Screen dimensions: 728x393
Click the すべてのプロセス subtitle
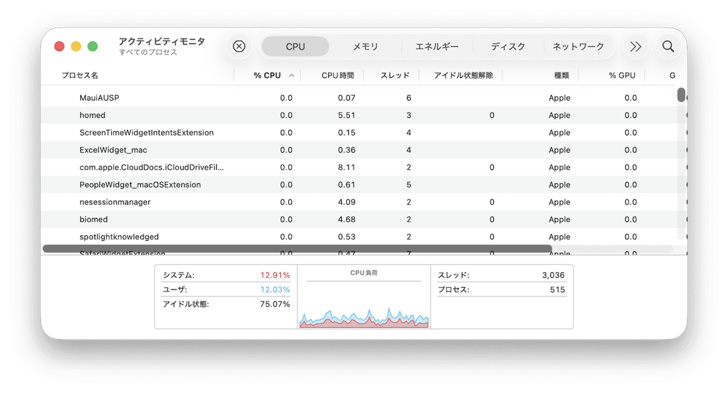pos(148,52)
